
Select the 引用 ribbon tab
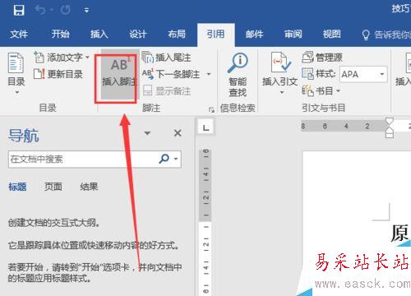(215, 35)
